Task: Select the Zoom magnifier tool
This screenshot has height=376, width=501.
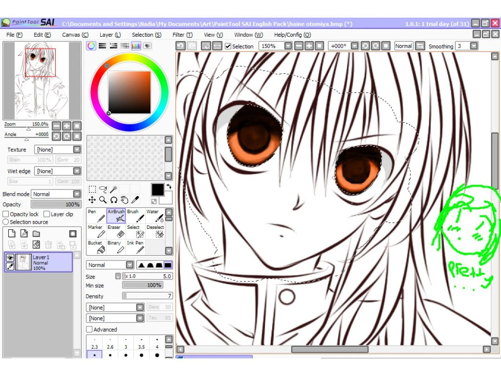Action: click(103, 200)
